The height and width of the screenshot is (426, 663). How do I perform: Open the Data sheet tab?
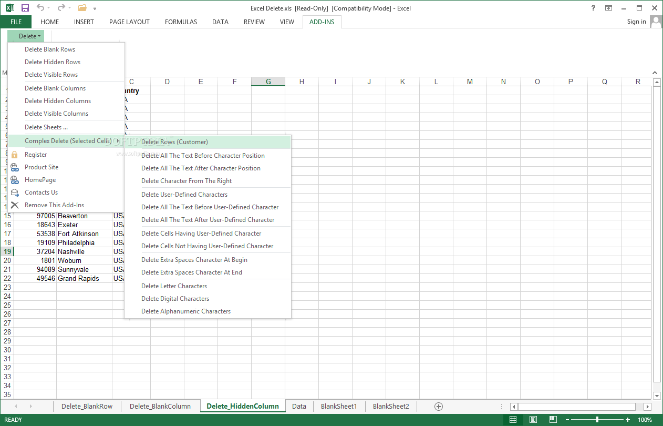299,406
